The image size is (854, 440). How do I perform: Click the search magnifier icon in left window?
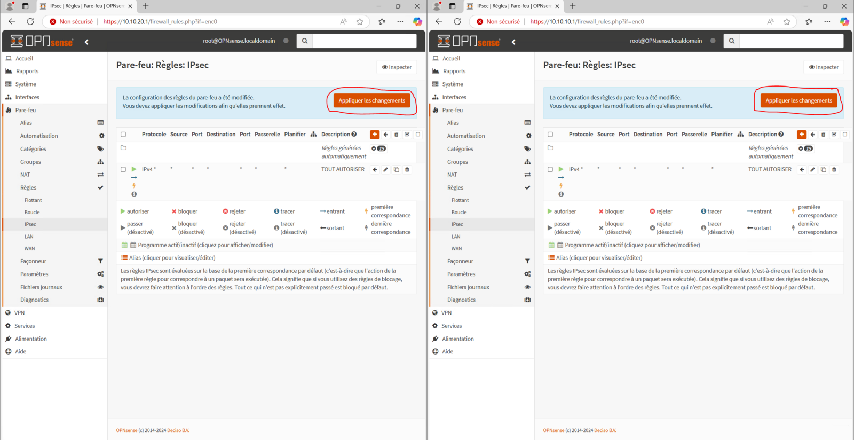click(x=305, y=41)
